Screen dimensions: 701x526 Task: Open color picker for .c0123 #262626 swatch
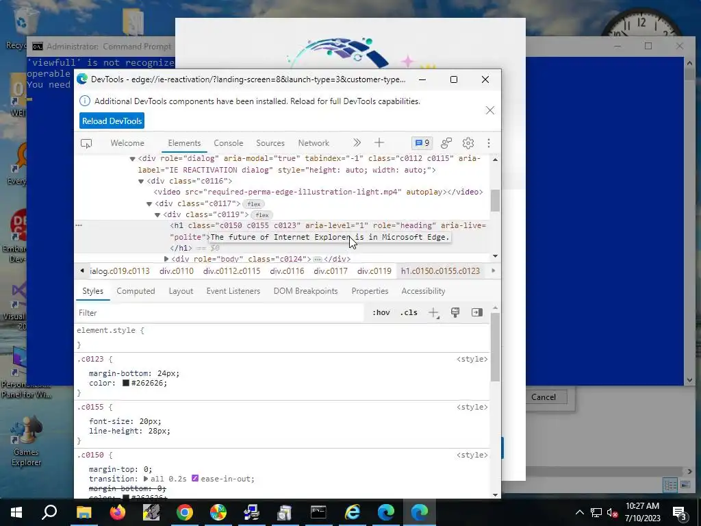126,384
